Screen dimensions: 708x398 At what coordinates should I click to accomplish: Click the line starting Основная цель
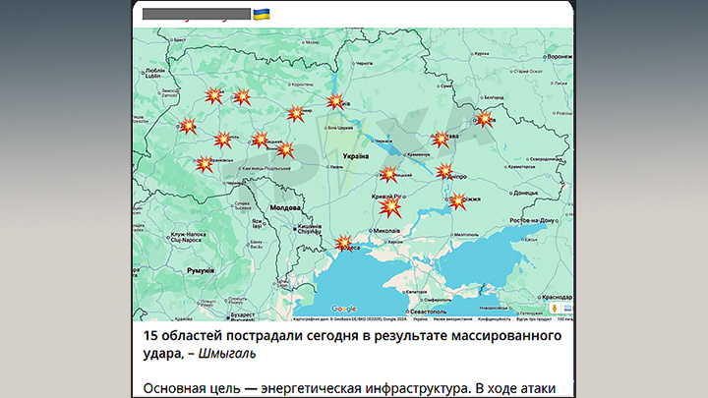pyautogui.click(x=349, y=388)
